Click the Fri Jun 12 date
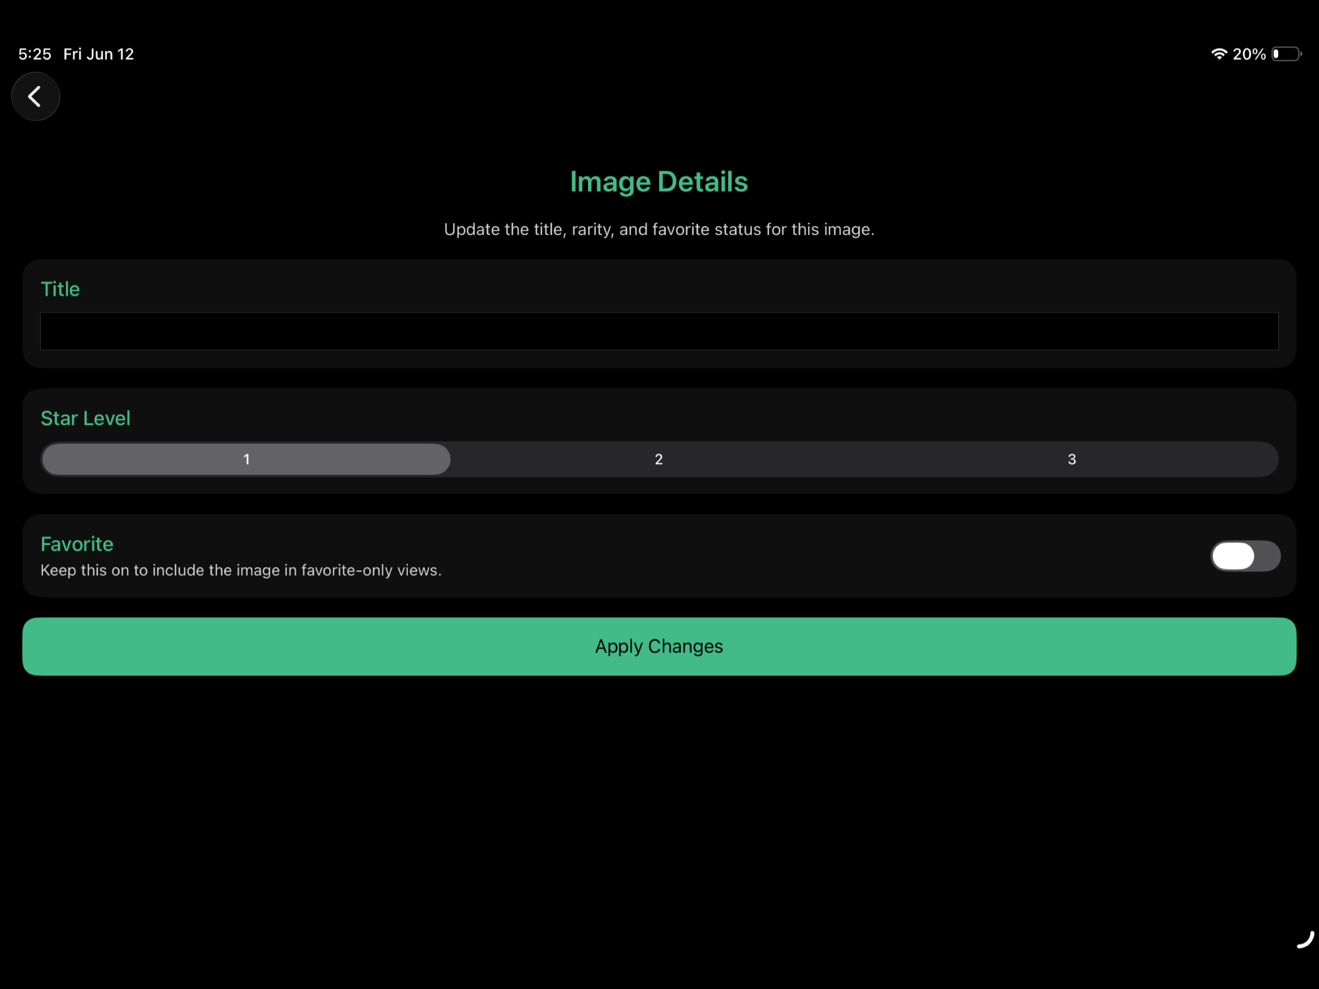The image size is (1319, 989). 98,54
